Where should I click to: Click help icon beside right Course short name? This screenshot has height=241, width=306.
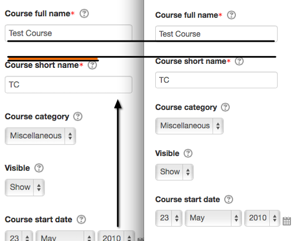(239, 61)
